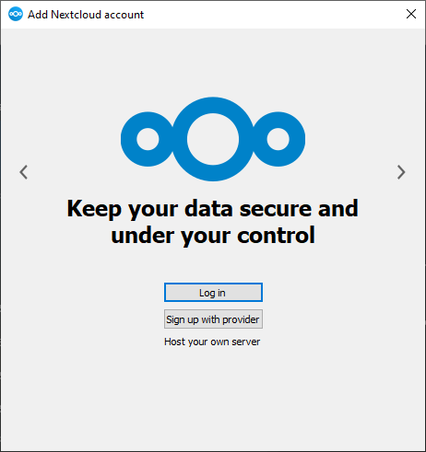Click the "Keep your data secure and" headline line
This screenshot has height=452, width=426.
213,209
